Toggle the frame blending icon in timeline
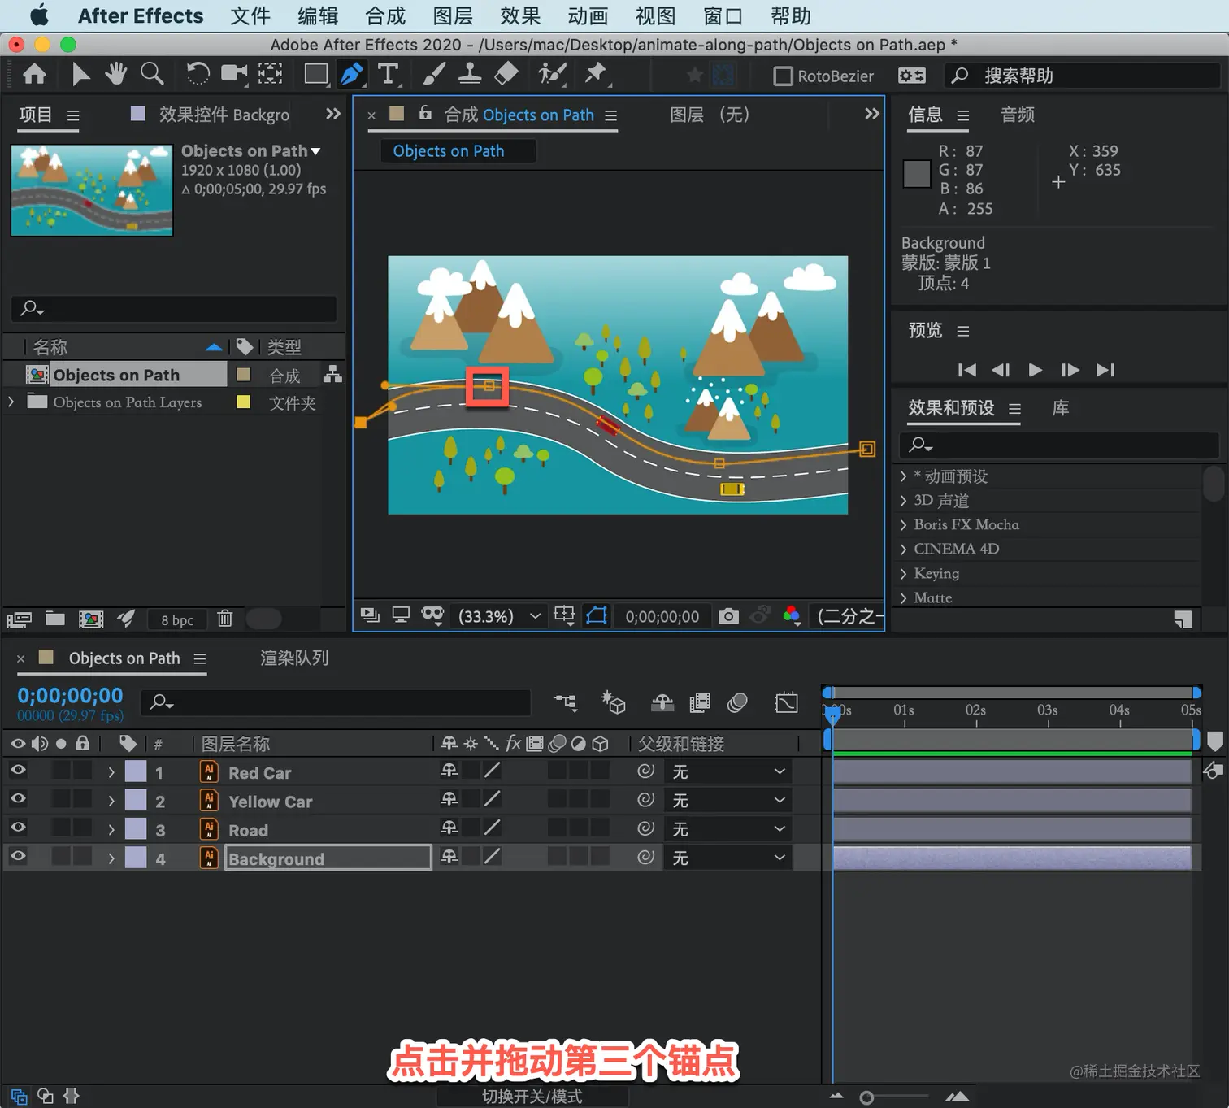This screenshot has height=1108, width=1229. coord(700,702)
